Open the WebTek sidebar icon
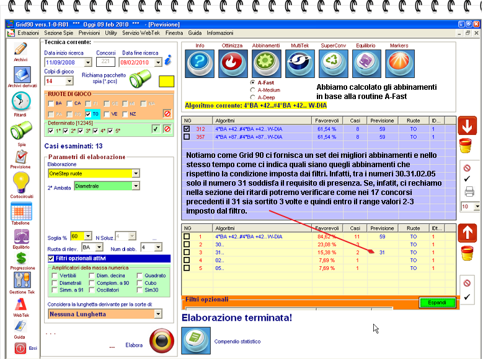The image size is (483, 359). pyautogui.click(x=21, y=305)
